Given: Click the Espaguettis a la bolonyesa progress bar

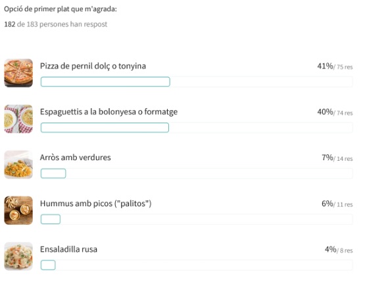Looking at the screenshot, I should click(197, 128).
